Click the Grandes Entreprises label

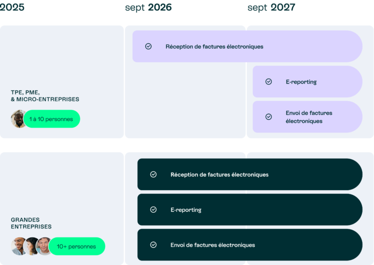pyautogui.click(x=31, y=223)
